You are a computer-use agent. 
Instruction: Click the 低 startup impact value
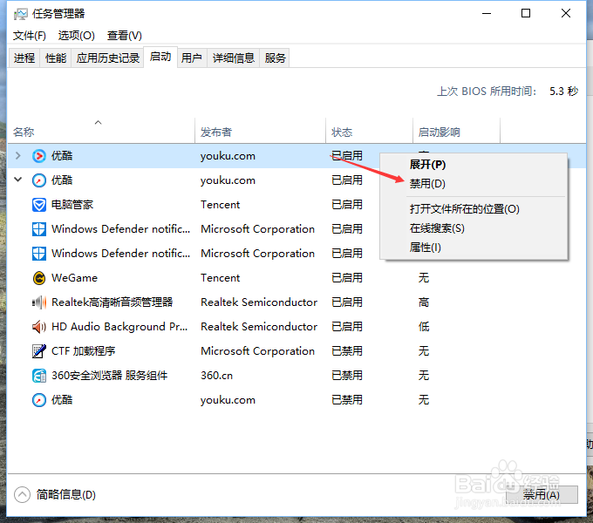424,327
